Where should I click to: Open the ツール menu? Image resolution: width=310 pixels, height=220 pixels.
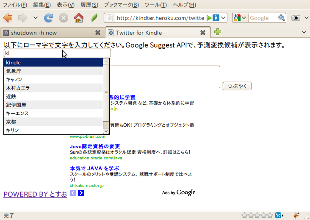point(156,5)
